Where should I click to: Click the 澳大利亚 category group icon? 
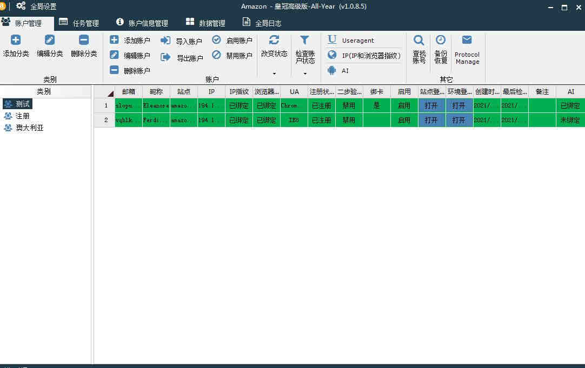[x=8, y=128]
